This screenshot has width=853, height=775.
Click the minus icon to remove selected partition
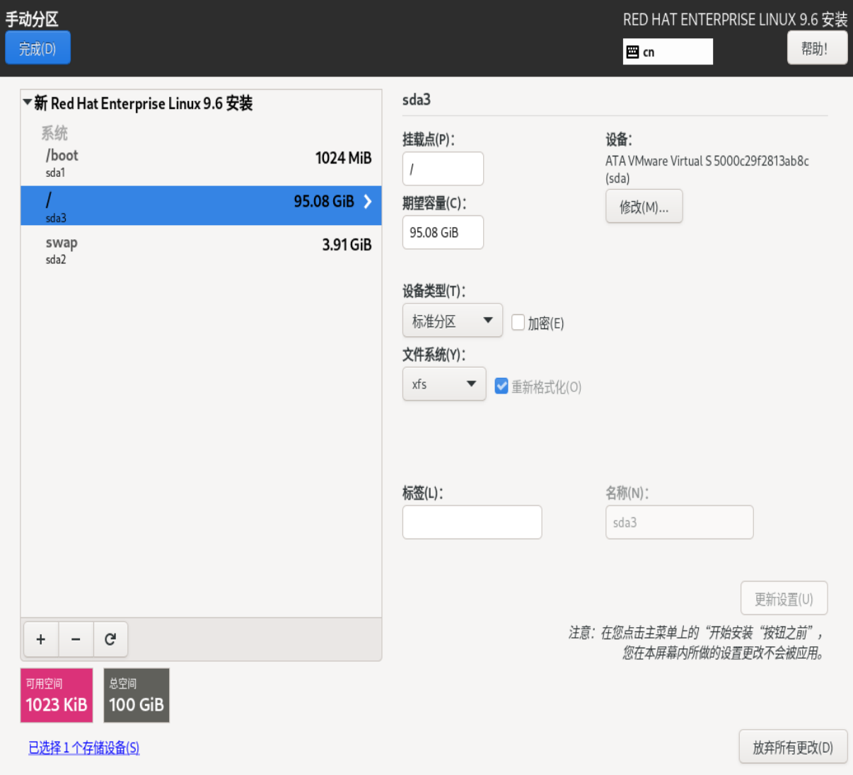pos(76,639)
